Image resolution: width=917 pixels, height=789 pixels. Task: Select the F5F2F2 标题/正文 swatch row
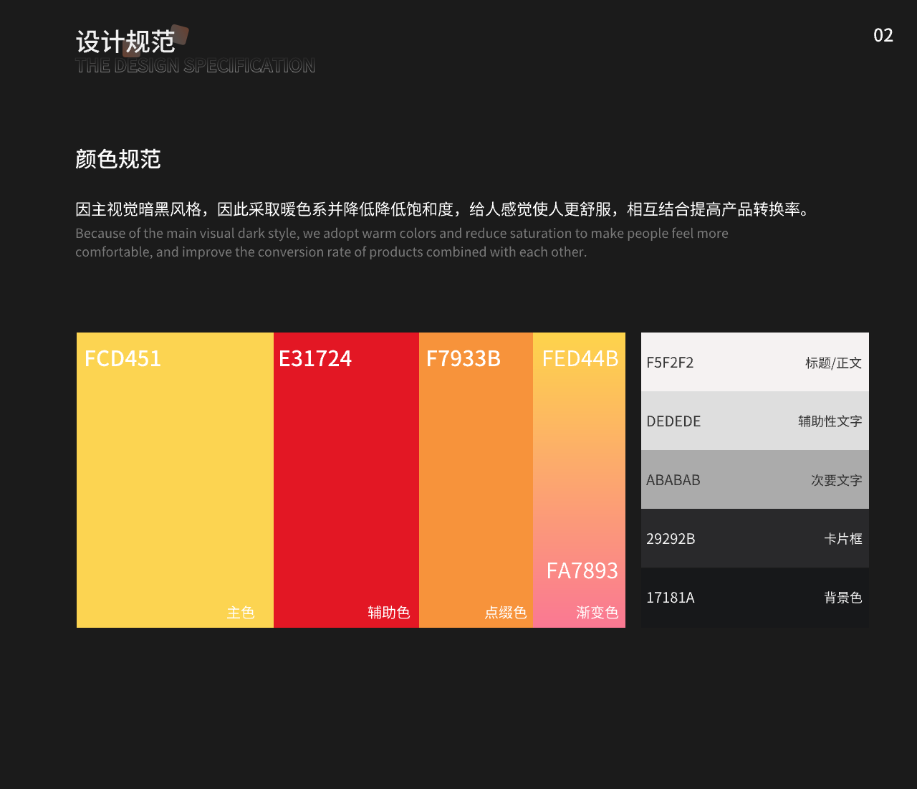coord(755,362)
